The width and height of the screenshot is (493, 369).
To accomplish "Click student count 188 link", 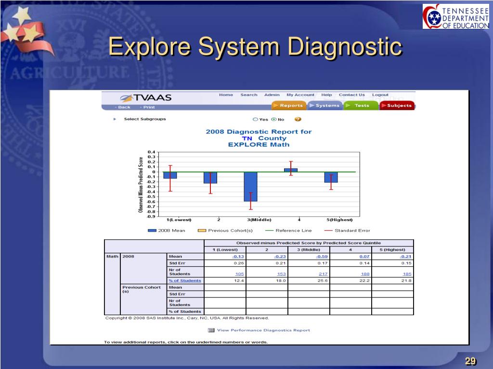I will point(365,274).
